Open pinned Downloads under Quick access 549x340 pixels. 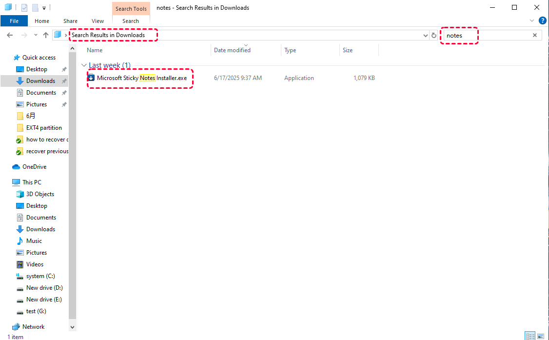tap(40, 81)
